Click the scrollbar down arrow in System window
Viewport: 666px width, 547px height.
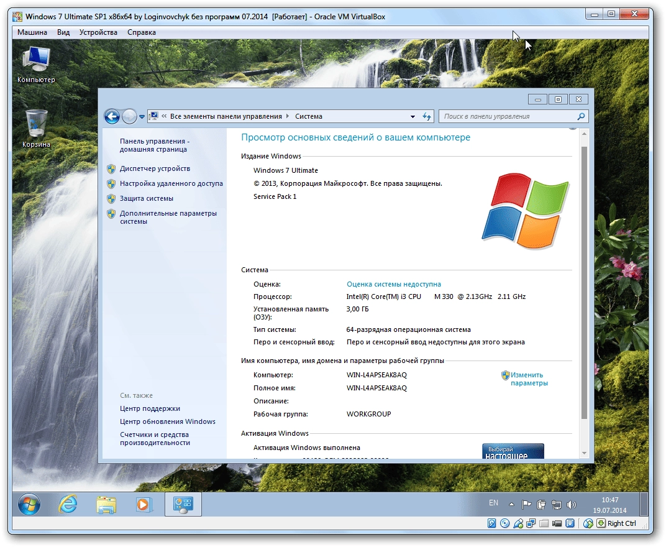(584, 453)
